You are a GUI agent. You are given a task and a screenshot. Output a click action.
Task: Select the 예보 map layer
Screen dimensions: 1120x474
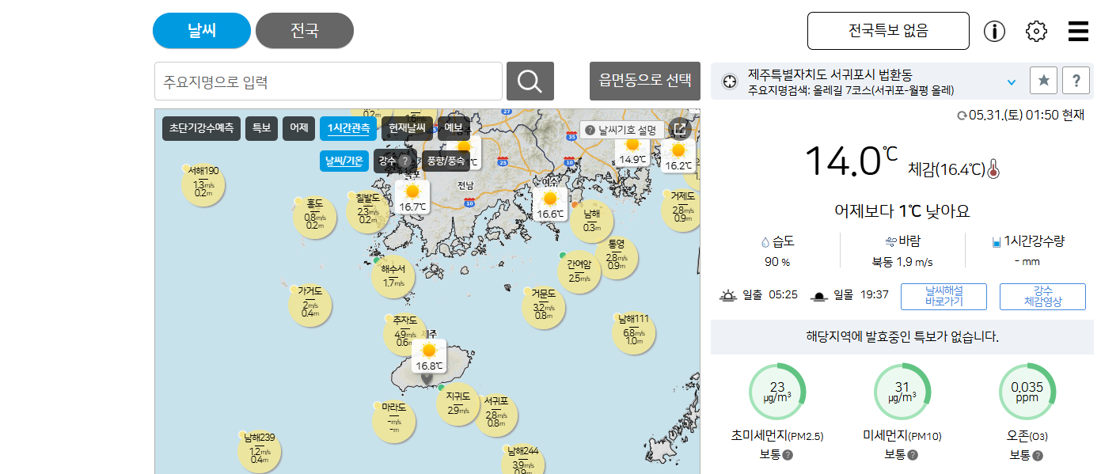click(x=454, y=128)
